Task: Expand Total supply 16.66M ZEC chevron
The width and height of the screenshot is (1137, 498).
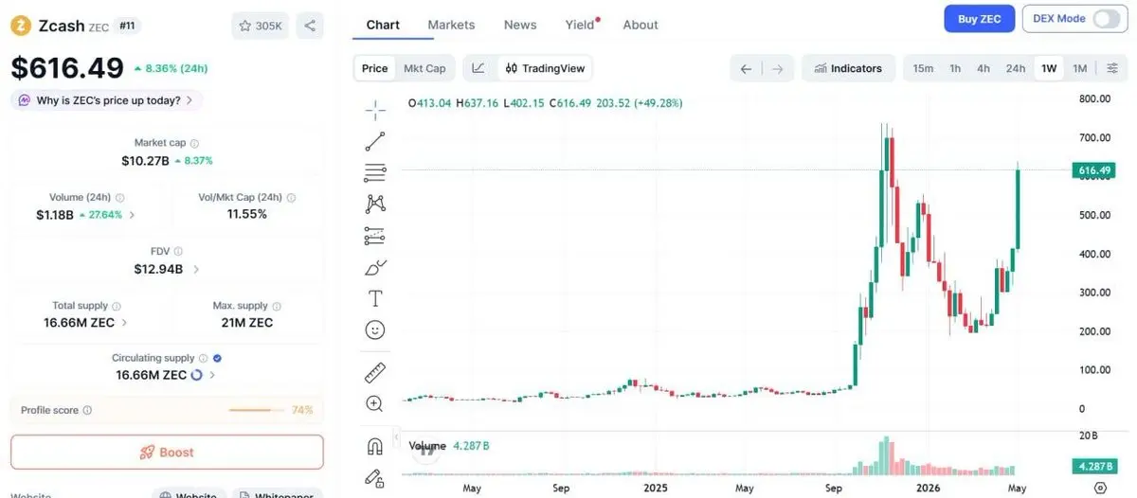Action: point(125,323)
